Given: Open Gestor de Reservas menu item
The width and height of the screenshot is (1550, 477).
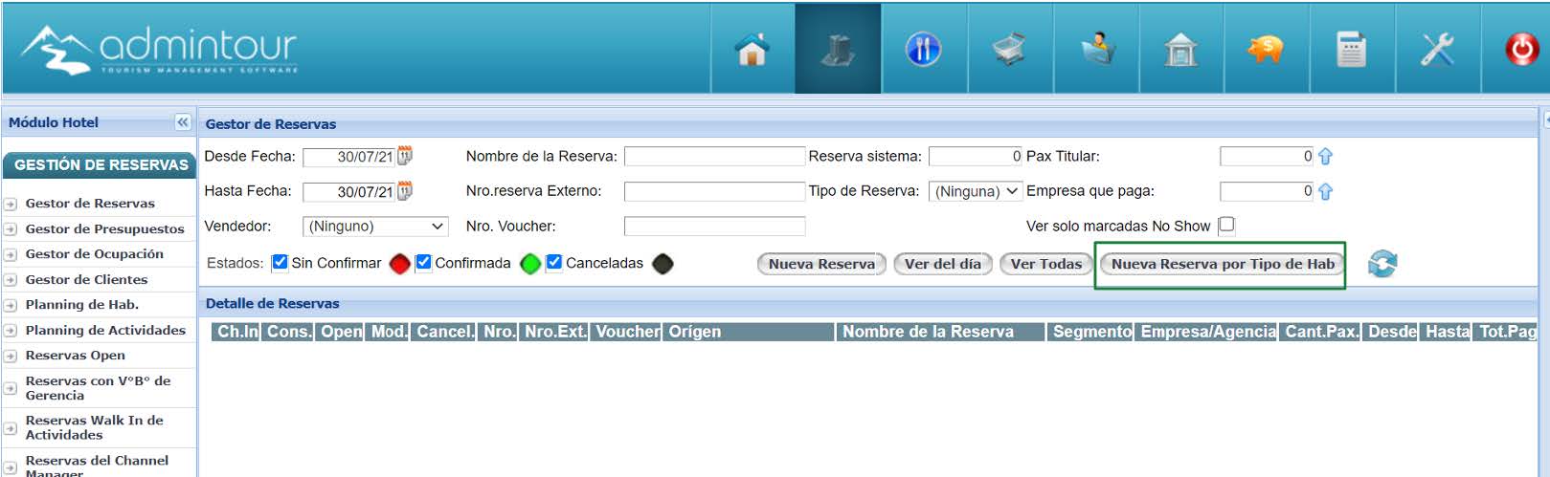Looking at the screenshot, I should [90, 204].
